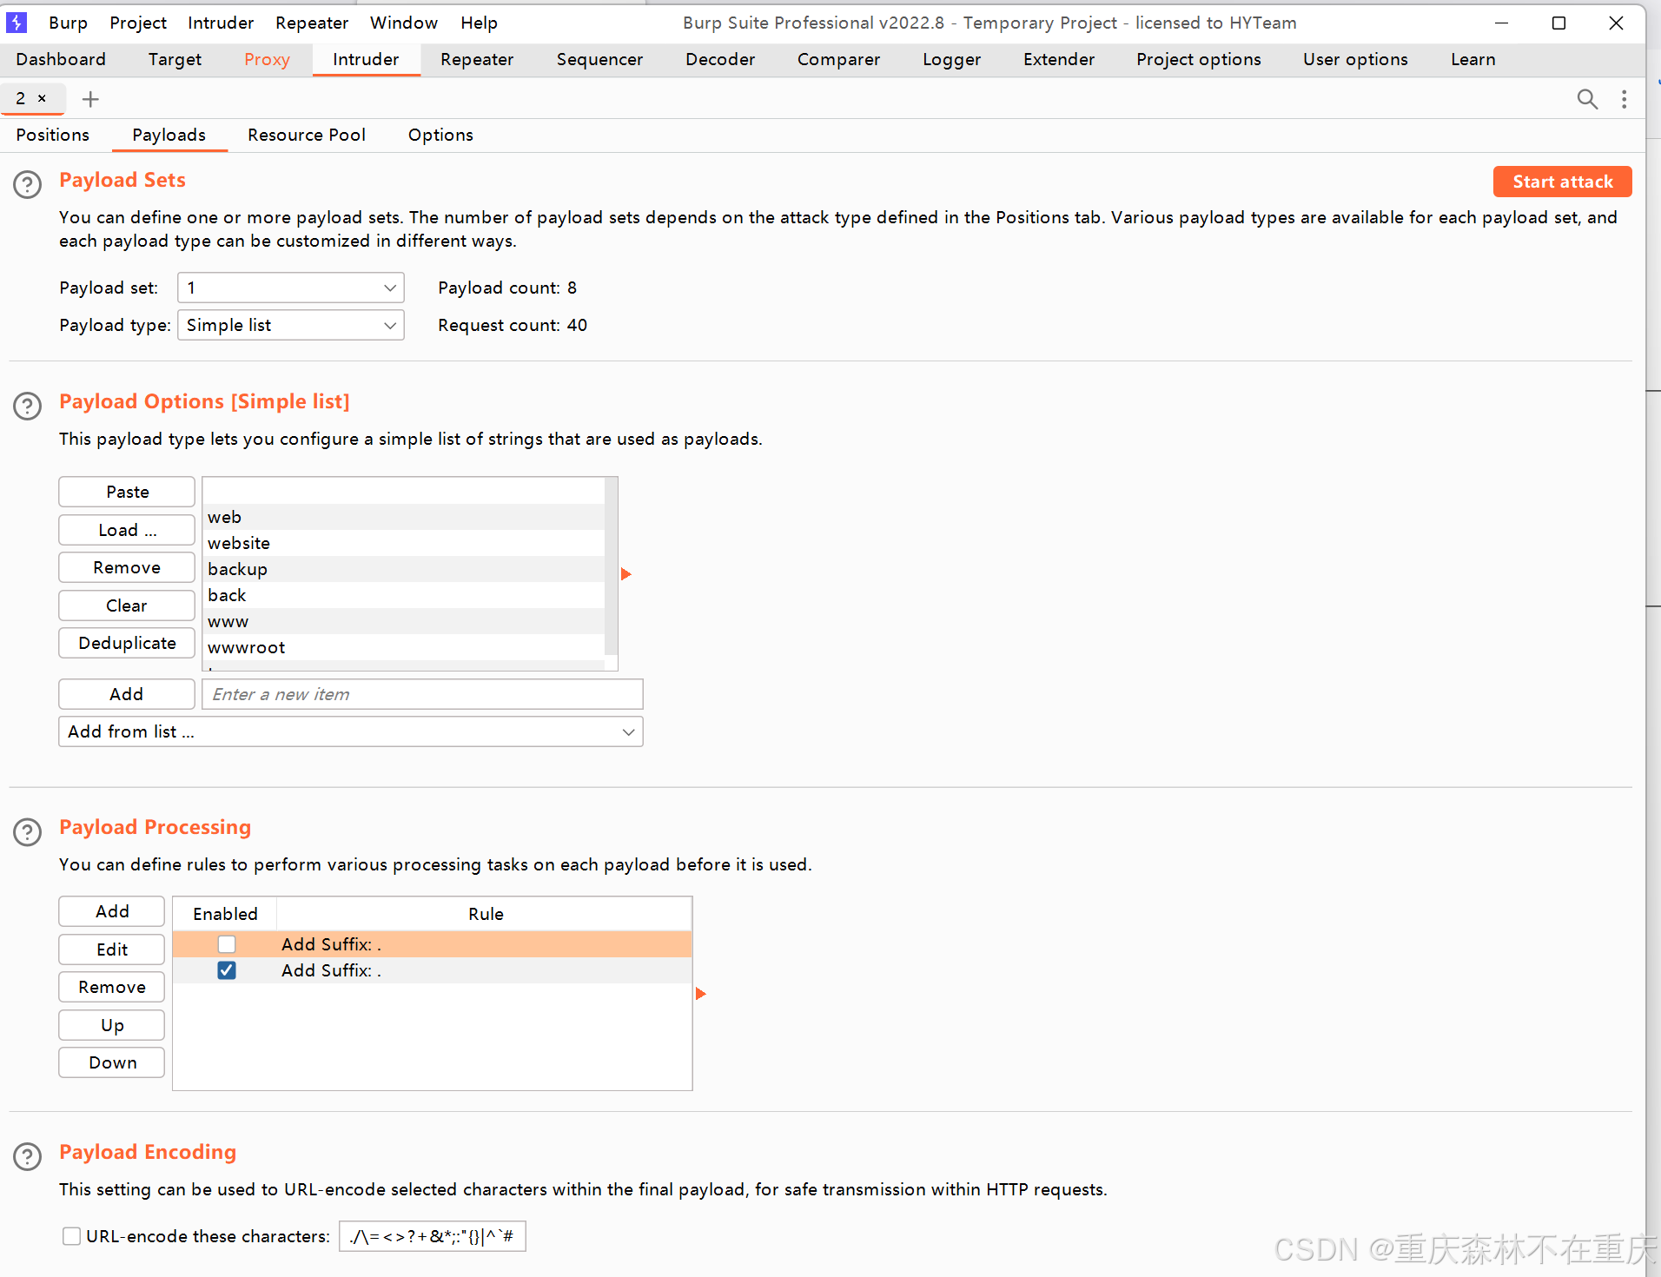The image size is (1661, 1277).
Task: Switch to the Repeater tool tab
Action: [477, 59]
